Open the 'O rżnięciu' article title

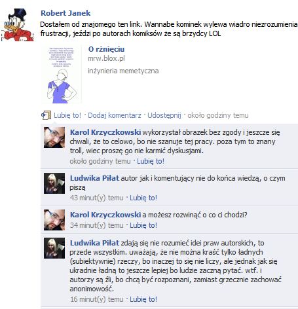tap(106, 49)
